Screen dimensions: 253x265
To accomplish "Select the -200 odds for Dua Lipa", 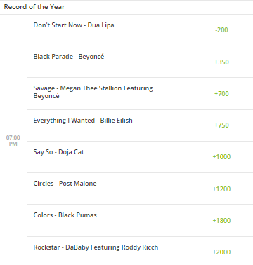I will [x=221, y=30].
